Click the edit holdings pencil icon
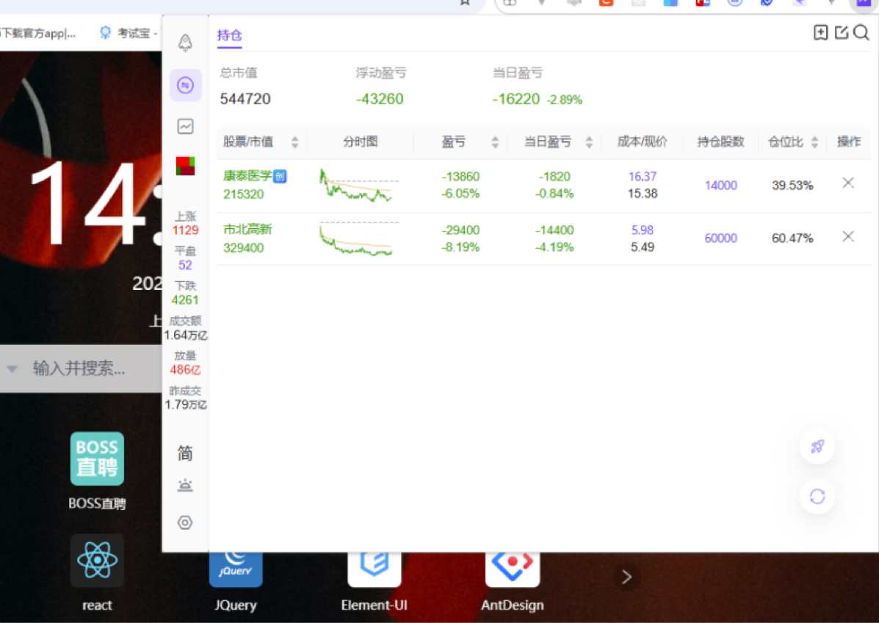 pyautogui.click(x=841, y=32)
